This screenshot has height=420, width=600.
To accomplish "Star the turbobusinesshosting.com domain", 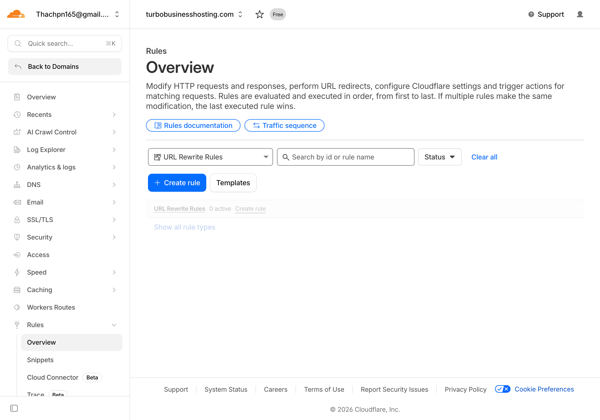I will click(x=259, y=15).
